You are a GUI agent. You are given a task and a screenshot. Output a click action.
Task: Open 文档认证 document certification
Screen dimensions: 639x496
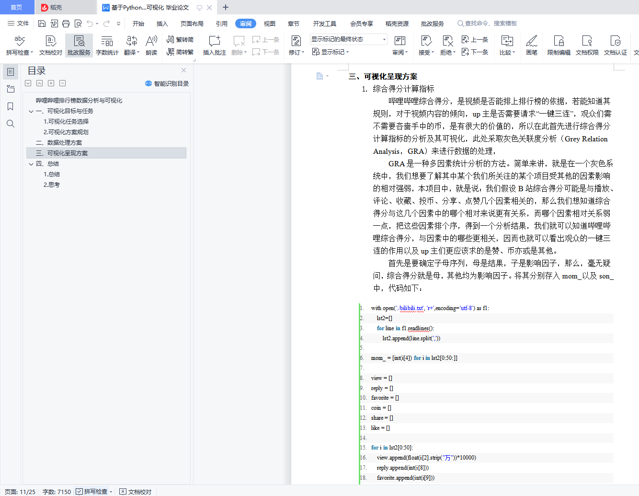click(616, 45)
